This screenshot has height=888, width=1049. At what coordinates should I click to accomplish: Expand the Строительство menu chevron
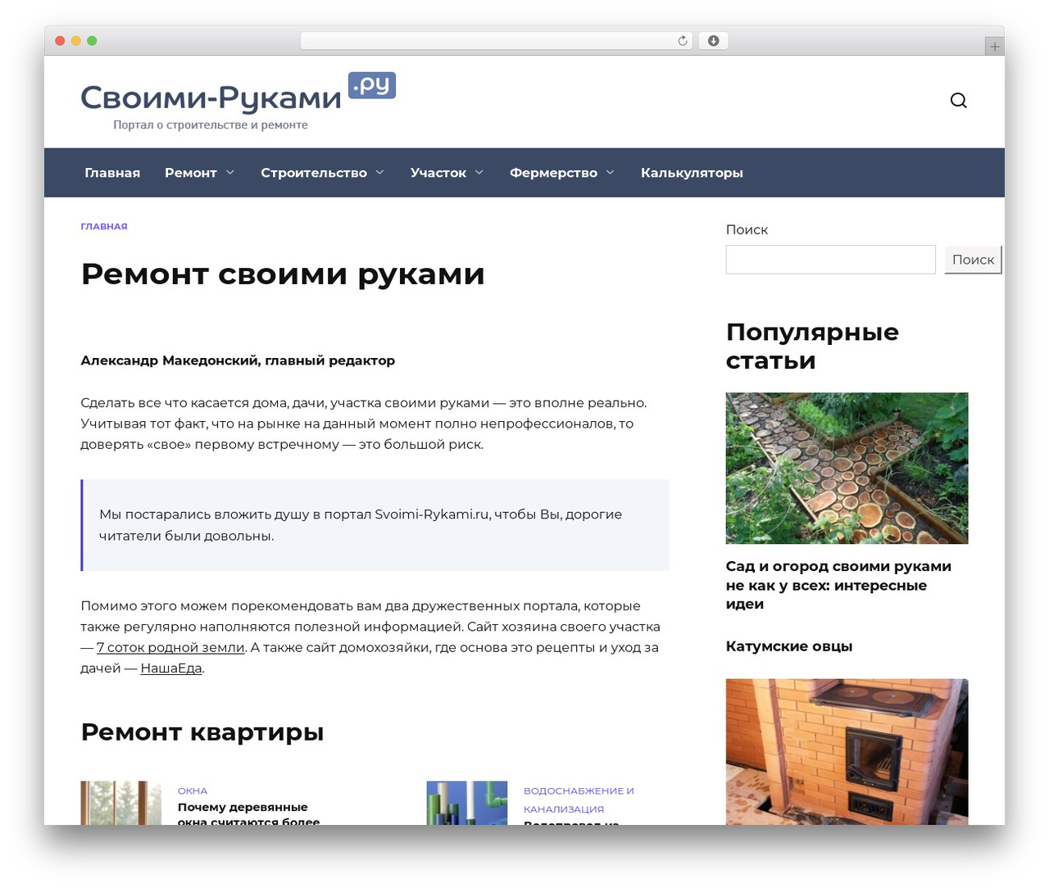click(x=380, y=172)
